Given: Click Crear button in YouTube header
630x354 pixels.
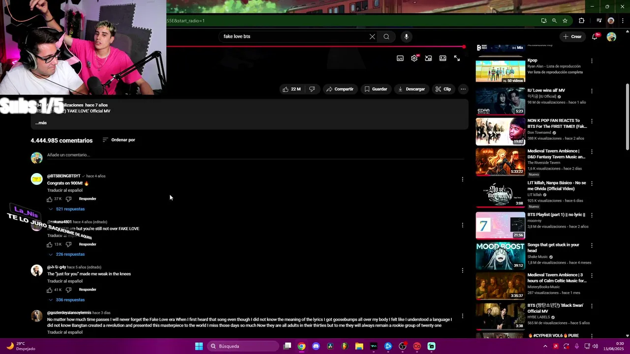Looking at the screenshot, I should 572,36.
